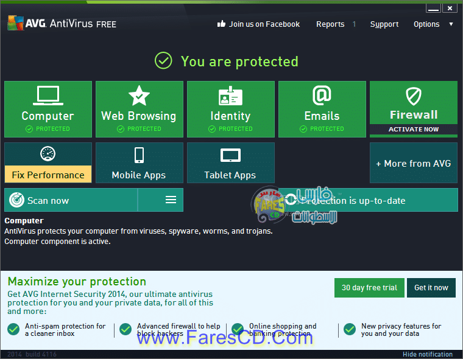Click the Firewall shield icon
Viewport: 463px width, 359px height.
tap(414, 96)
